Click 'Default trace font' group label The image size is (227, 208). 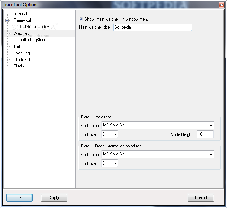click(96, 117)
